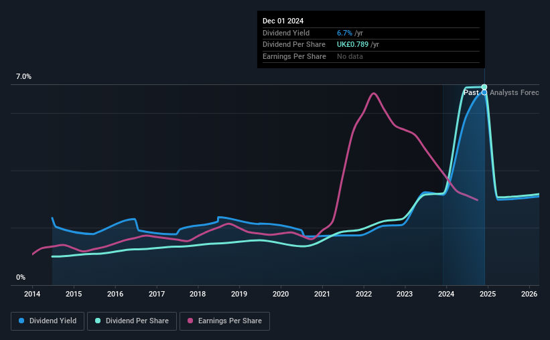Screen dimensions: 550x340
Task: Click the 6.7% dividend yield value in tooltip
Action: pos(344,33)
